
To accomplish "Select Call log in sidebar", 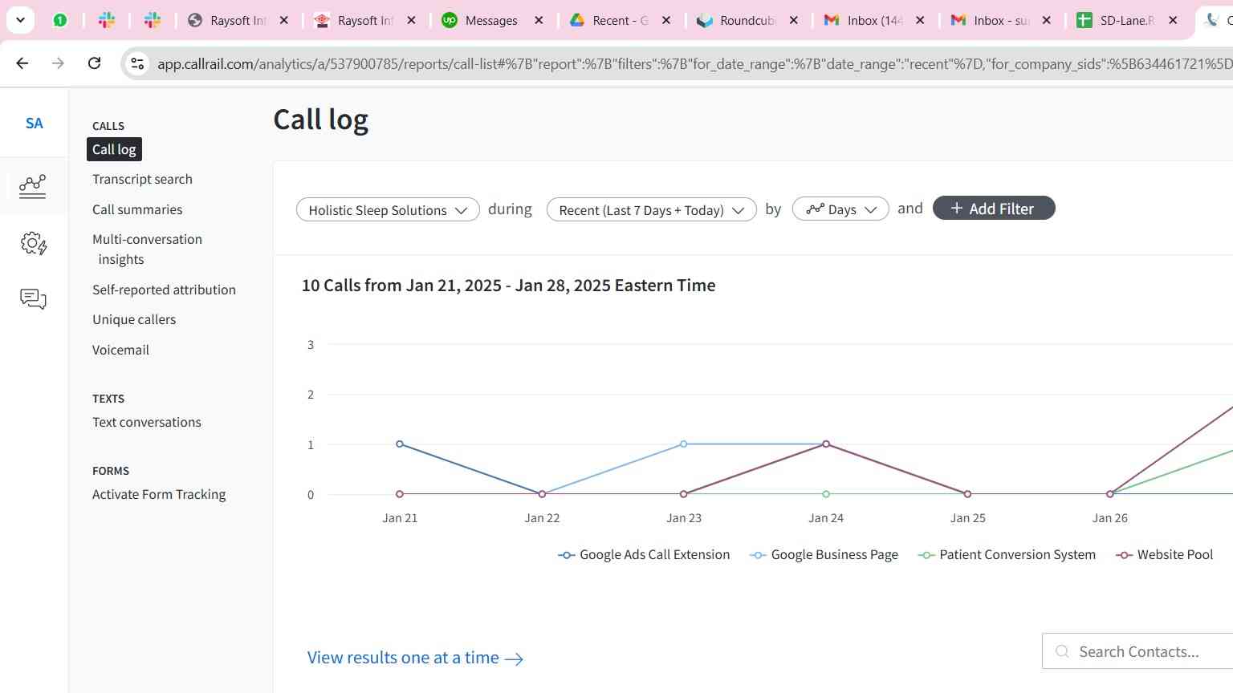I will tap(114, 149).
